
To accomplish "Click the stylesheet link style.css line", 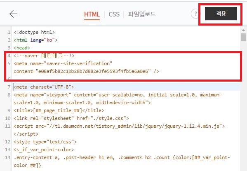I will [71, 118].
